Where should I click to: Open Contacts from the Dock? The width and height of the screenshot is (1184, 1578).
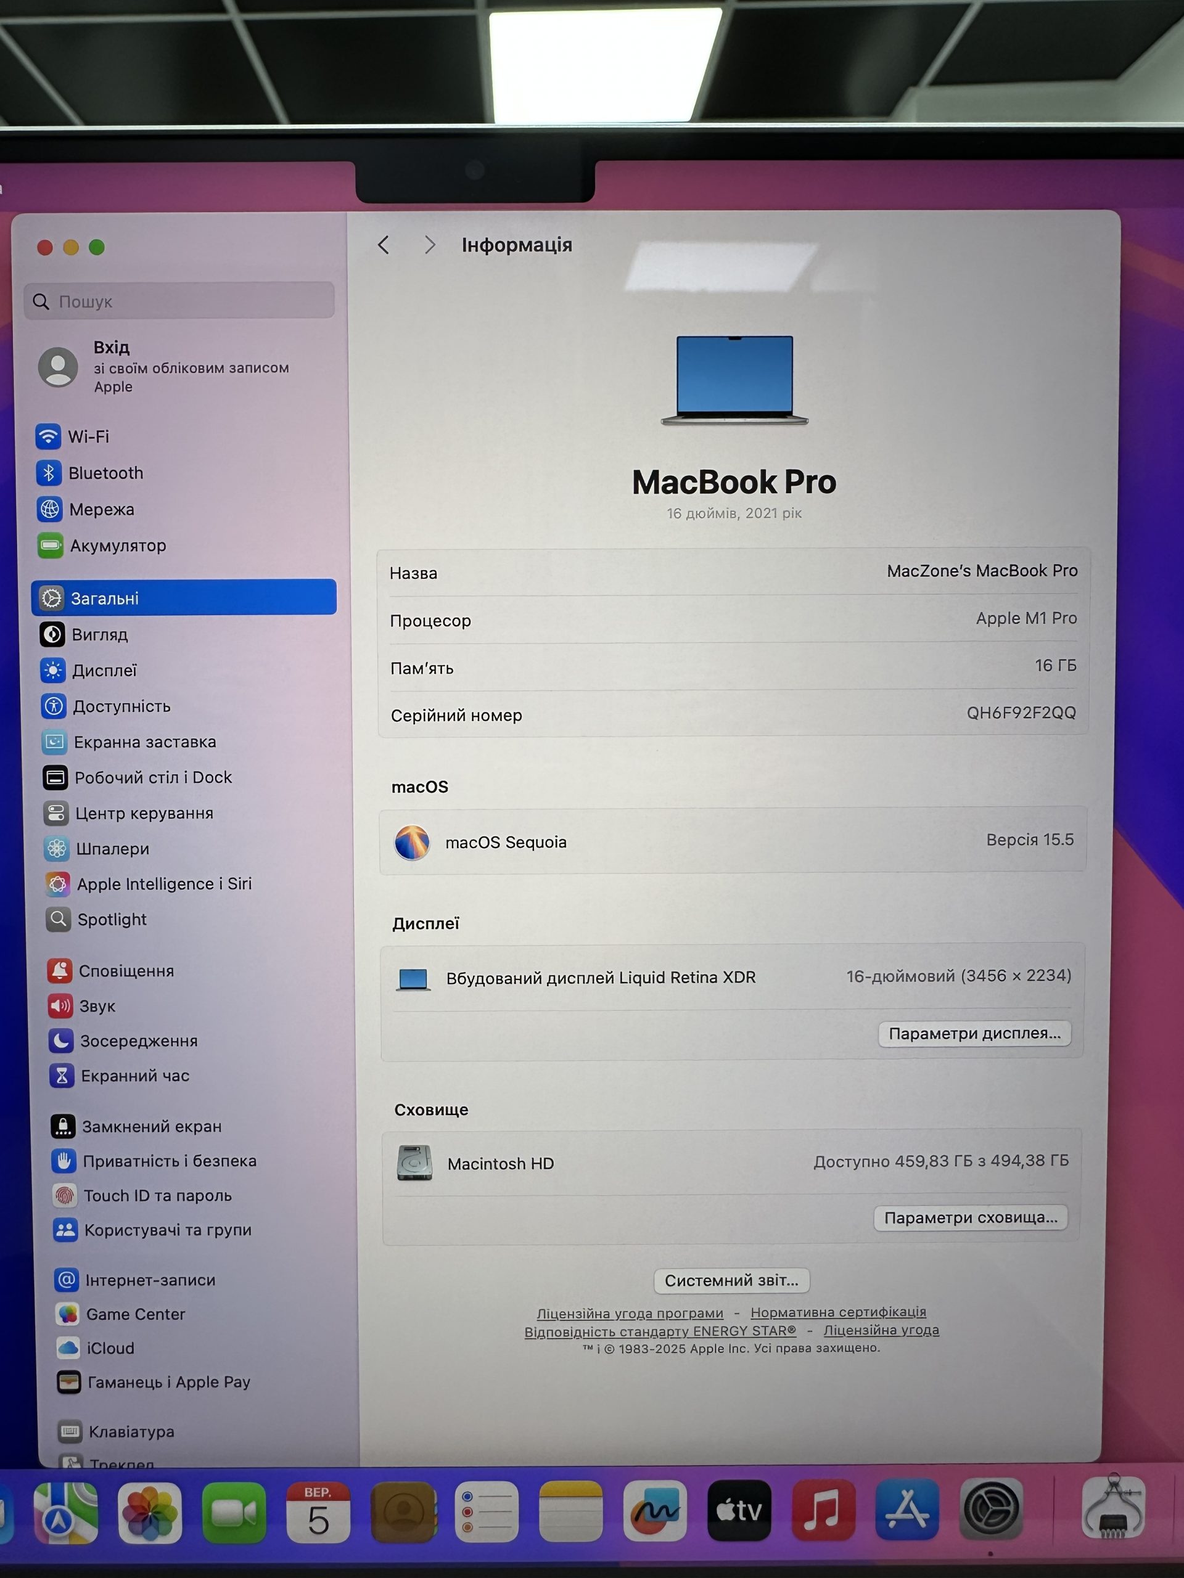click(403, 1513)
